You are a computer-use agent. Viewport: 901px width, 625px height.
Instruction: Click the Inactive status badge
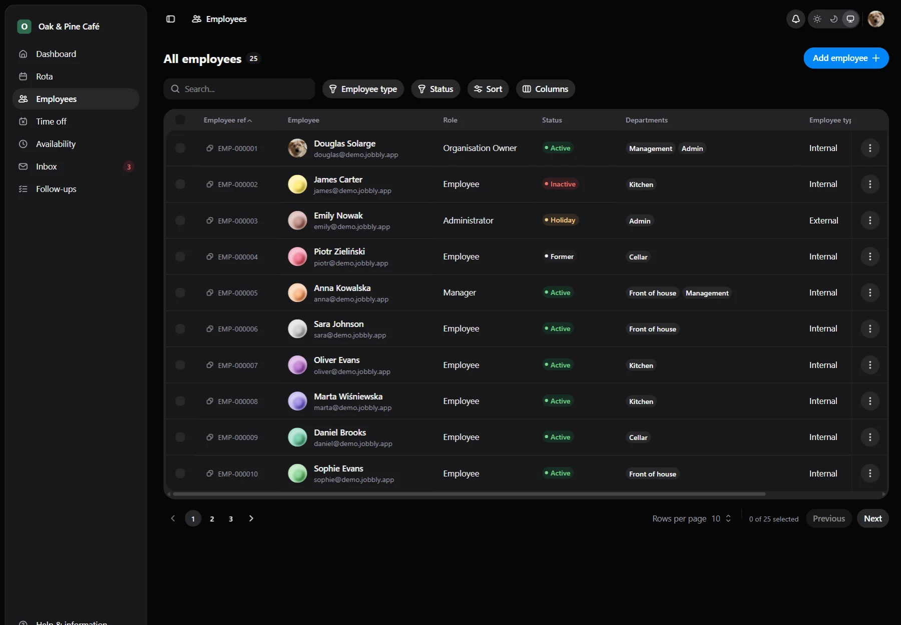[x=560, y=184]
